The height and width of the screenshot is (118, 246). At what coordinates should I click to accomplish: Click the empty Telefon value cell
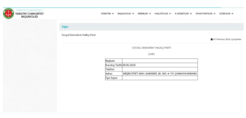click(160, 69)
